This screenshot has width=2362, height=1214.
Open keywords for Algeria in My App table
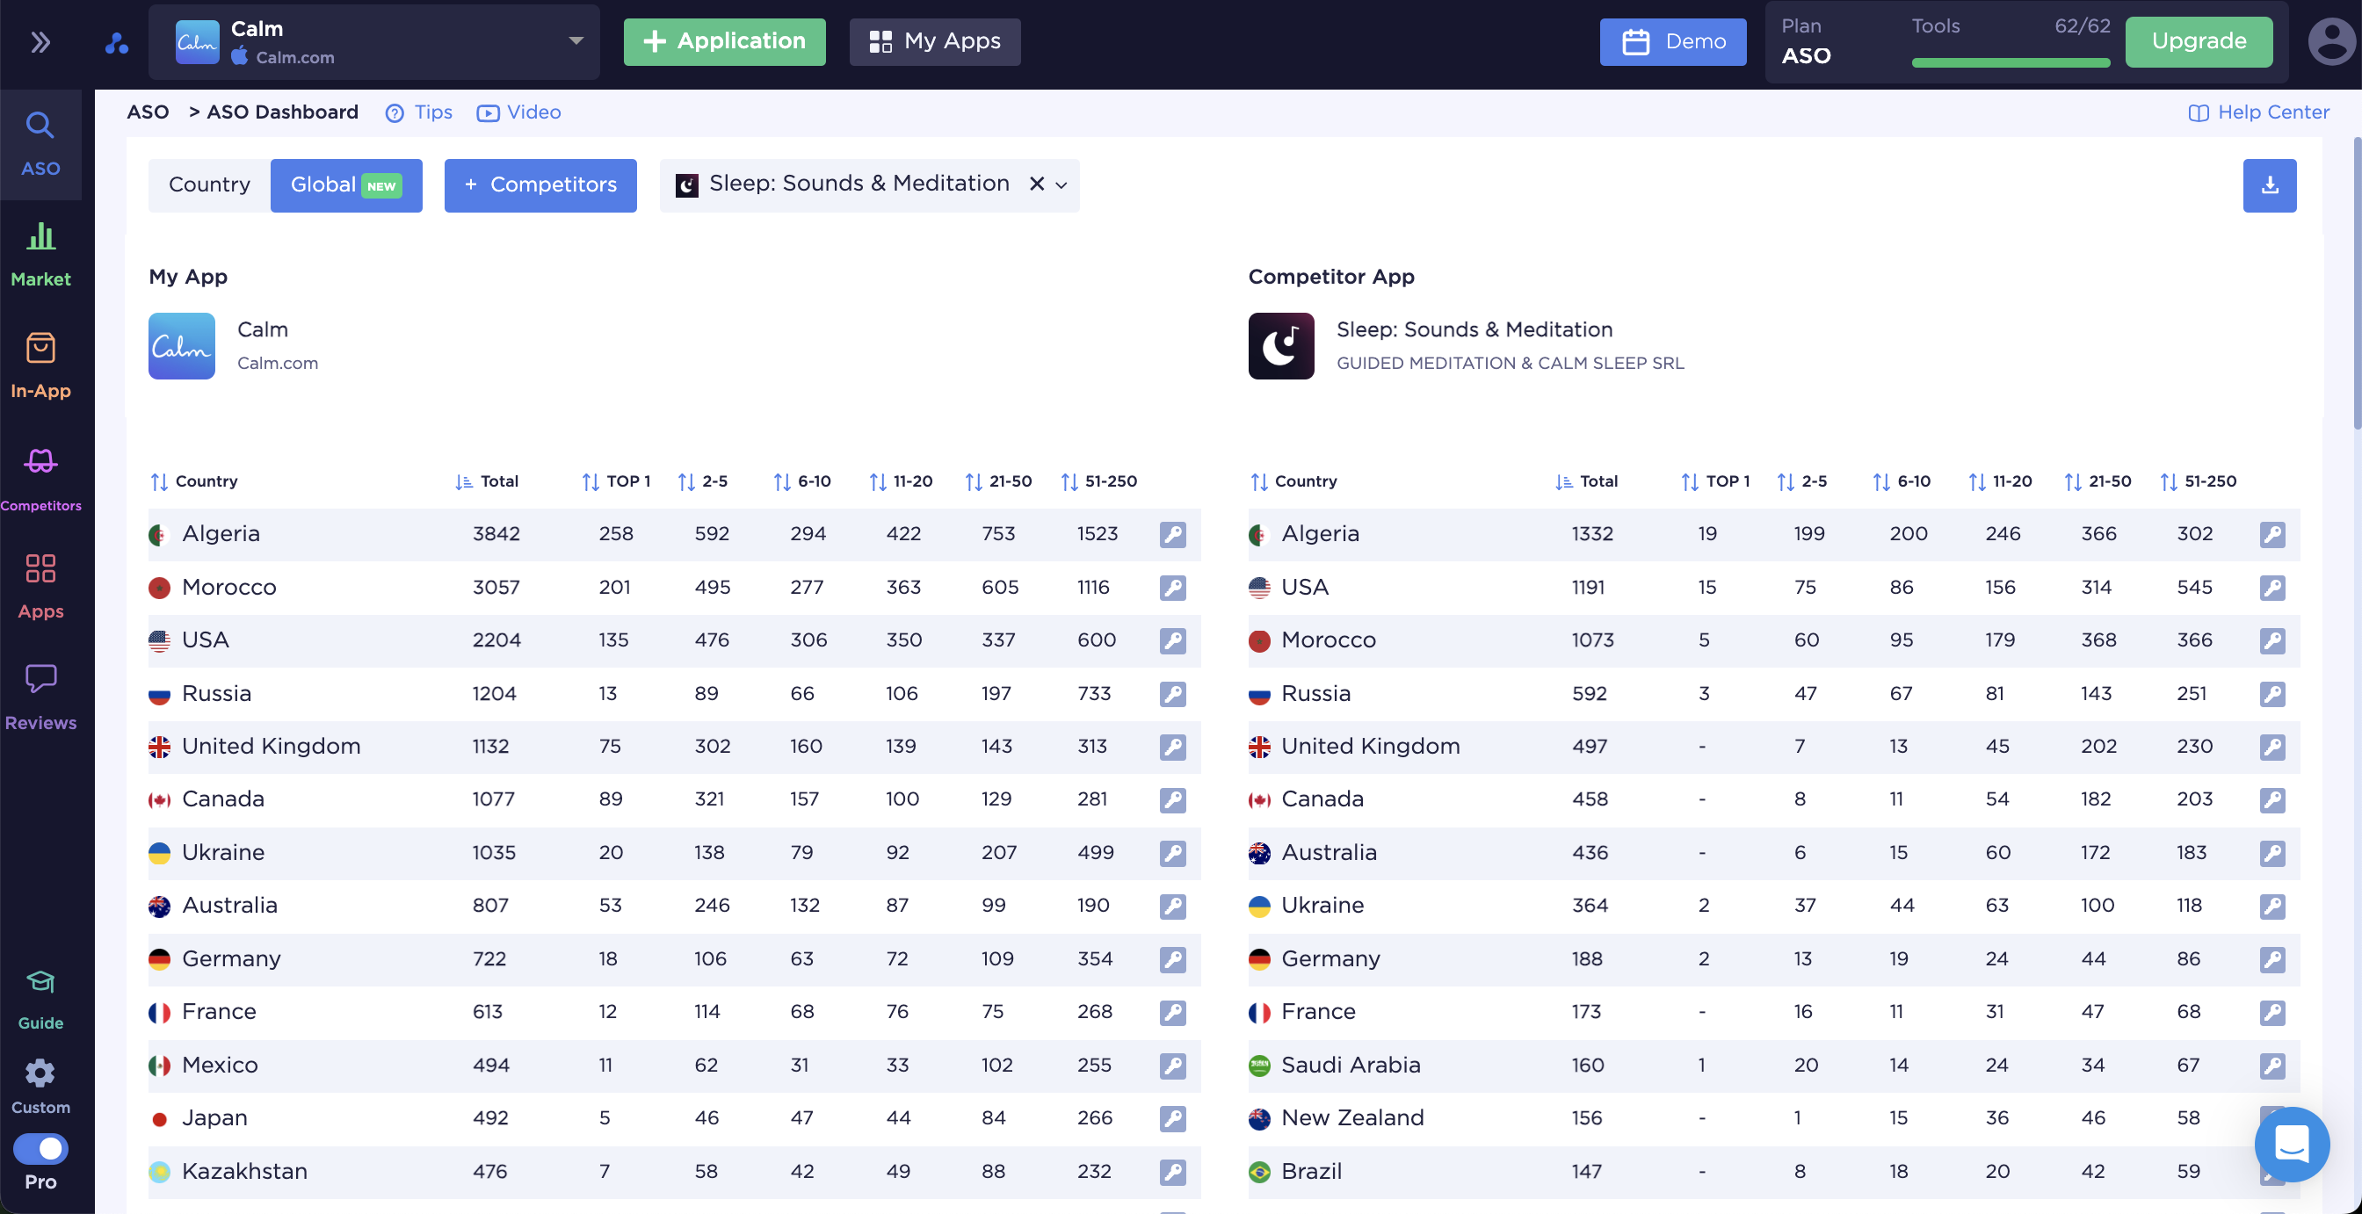(1173, 535)
